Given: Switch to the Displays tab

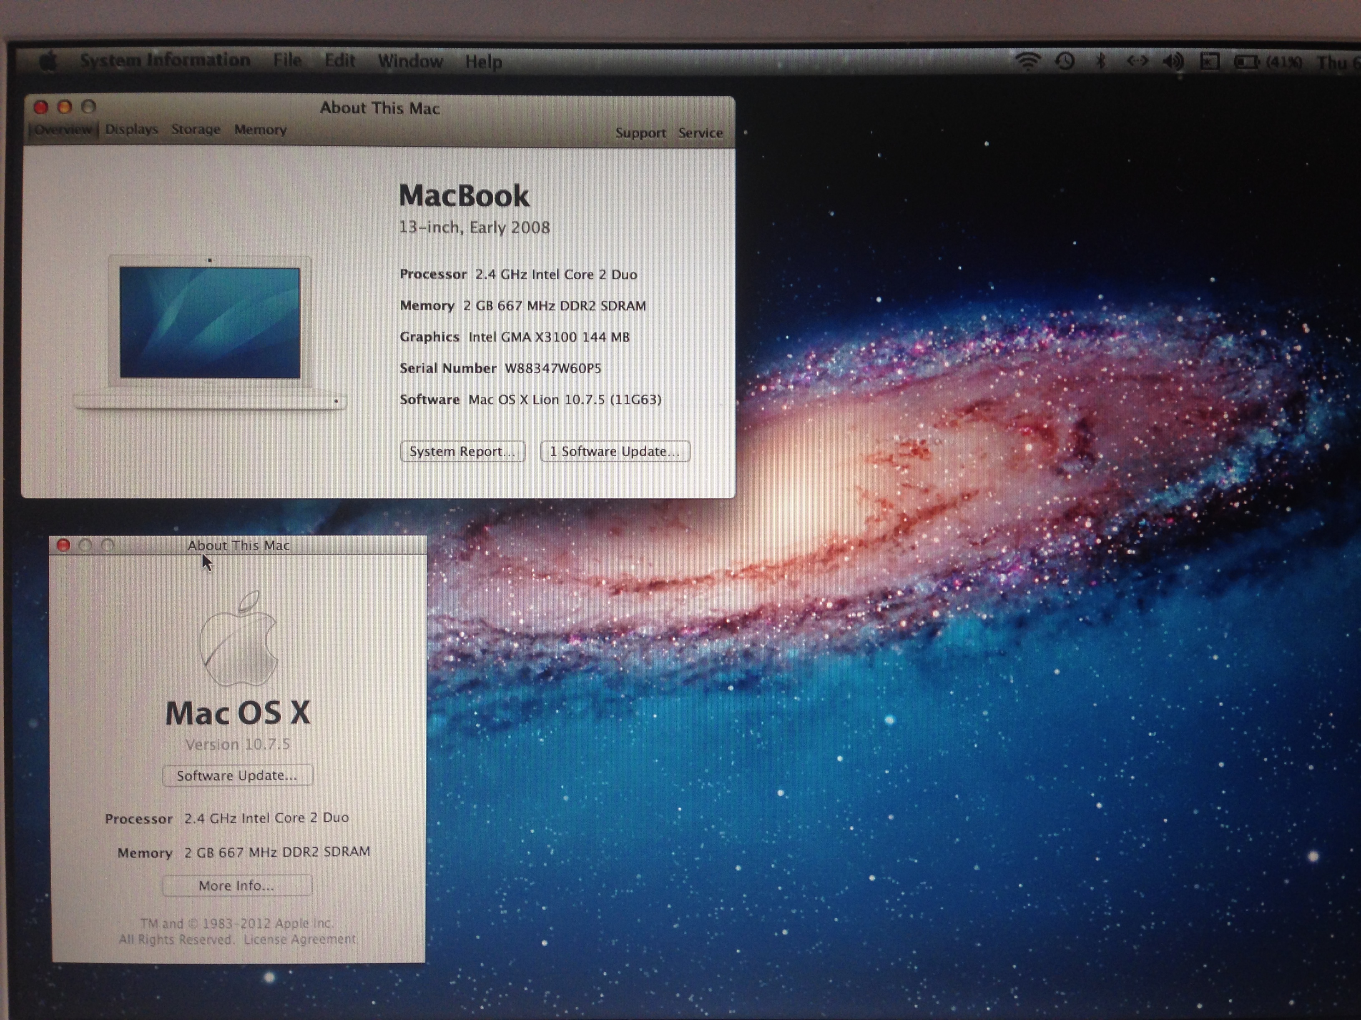Looking at the screenshot, I should coord(132,129).
